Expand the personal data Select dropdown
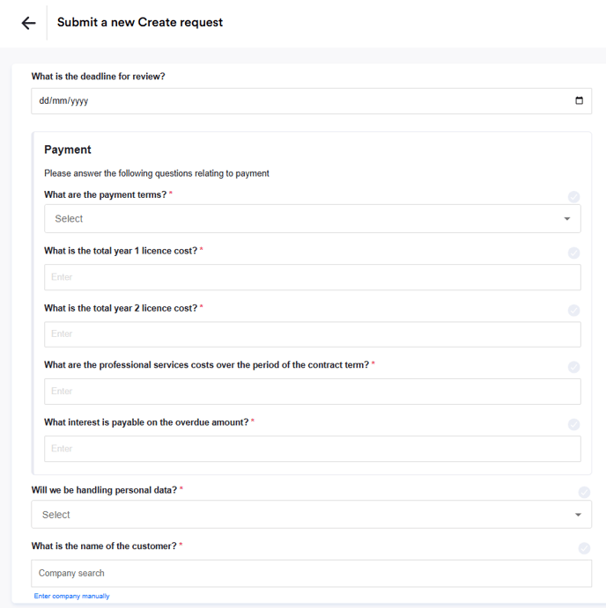Image resolution: width=606 pixels, height=608 pixels. click(299, 515)
